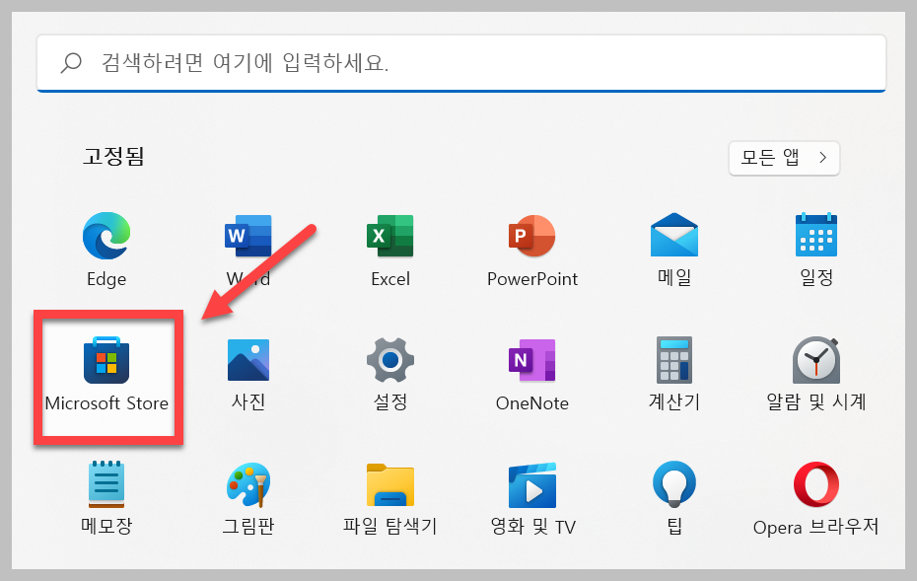Click the magnifier search icon
Viewport: 917px width, 581px height.
click(x=71, y=62)
